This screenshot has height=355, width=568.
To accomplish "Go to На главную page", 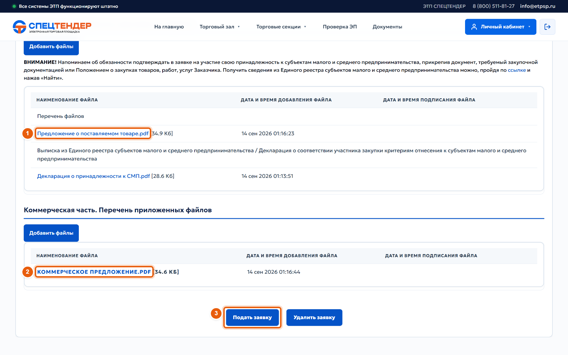I will click(169, 27).
